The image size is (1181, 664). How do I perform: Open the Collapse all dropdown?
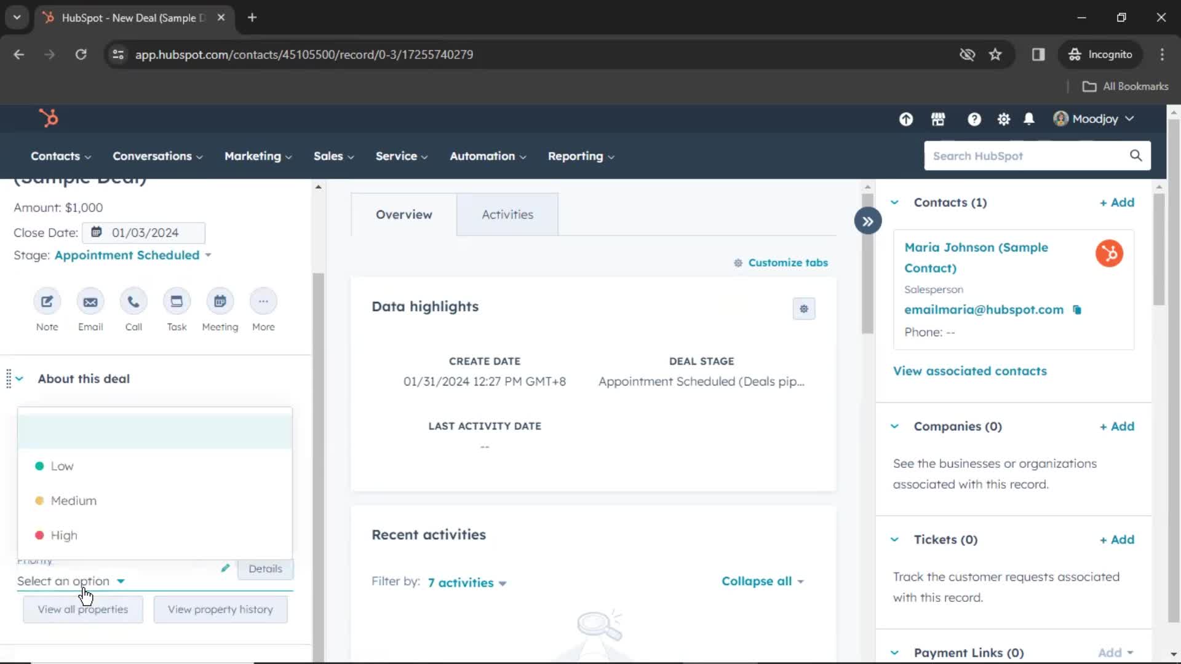pos(763,581)
